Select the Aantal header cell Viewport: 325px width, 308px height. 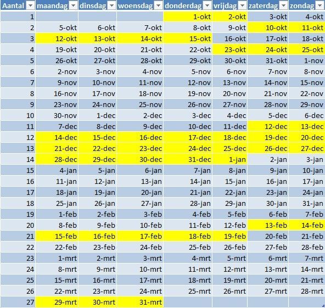tap(18, 6)
